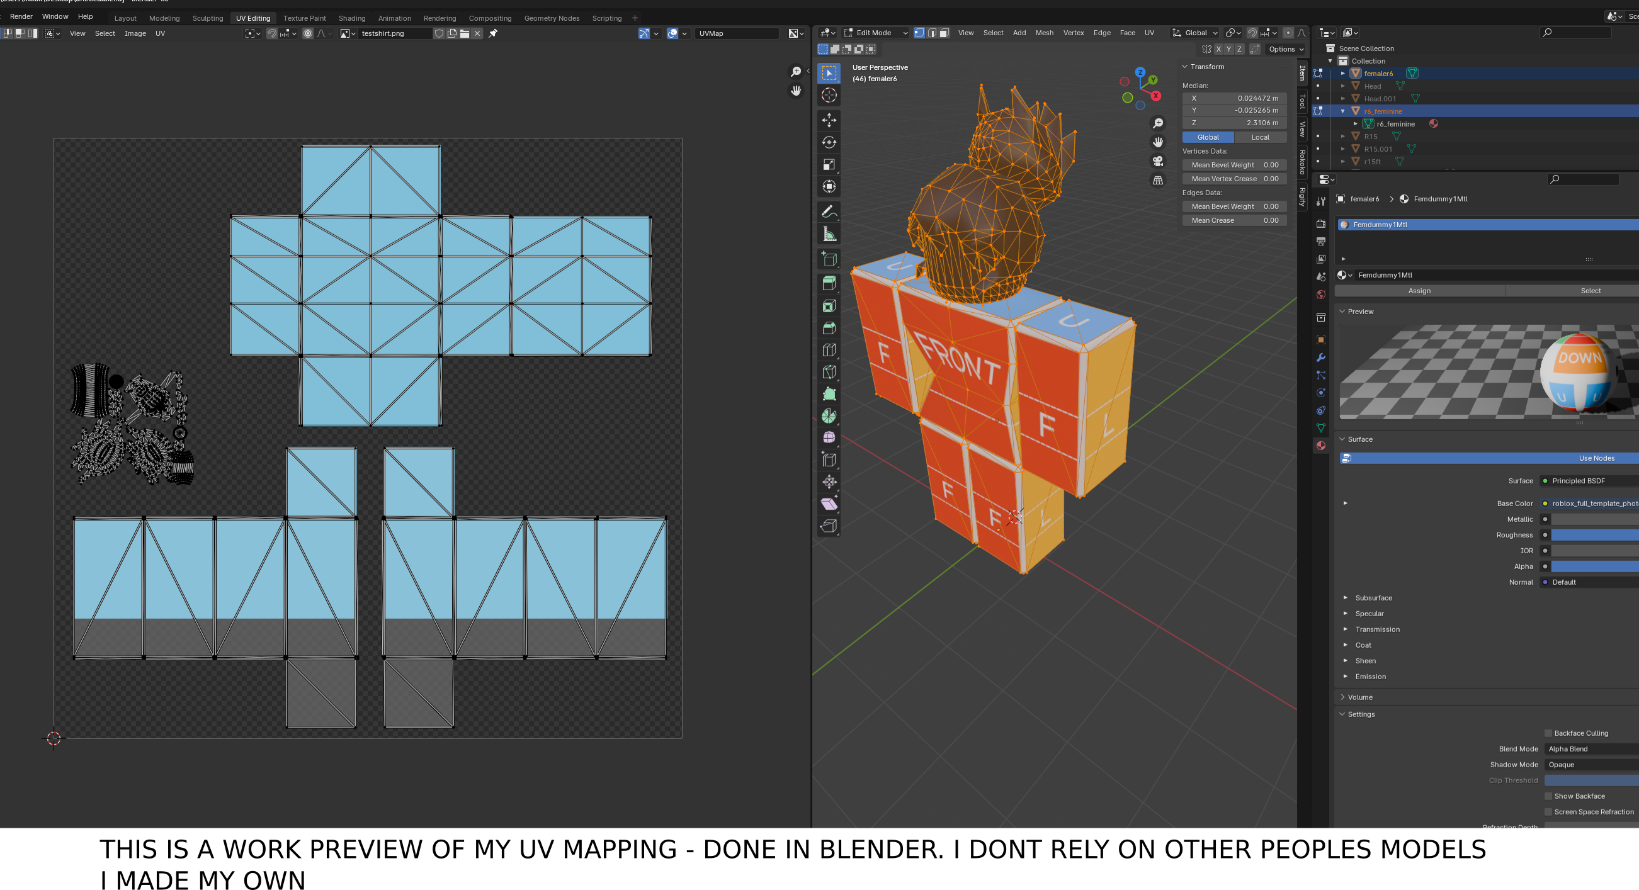Switch perspective/orthographic grid icon in viewport
Screen dimensions: 1639x890
point(1158,181)
